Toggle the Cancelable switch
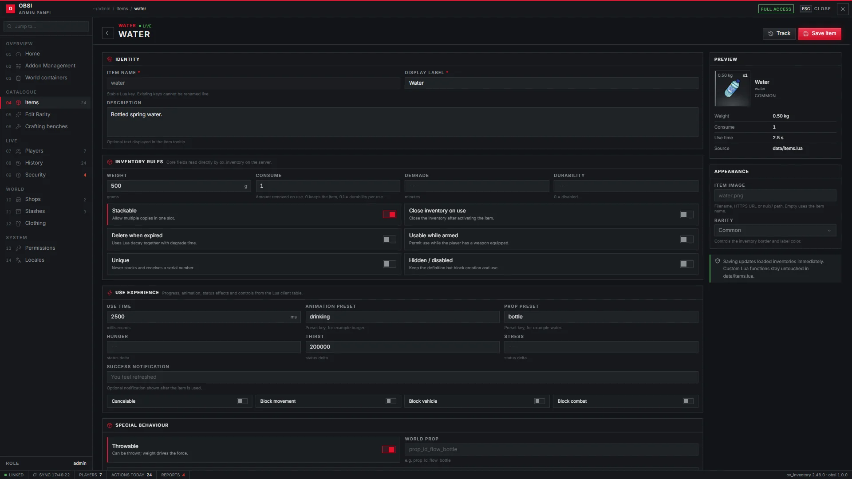This screenshot has height=479, width=852. click(242, 401)
